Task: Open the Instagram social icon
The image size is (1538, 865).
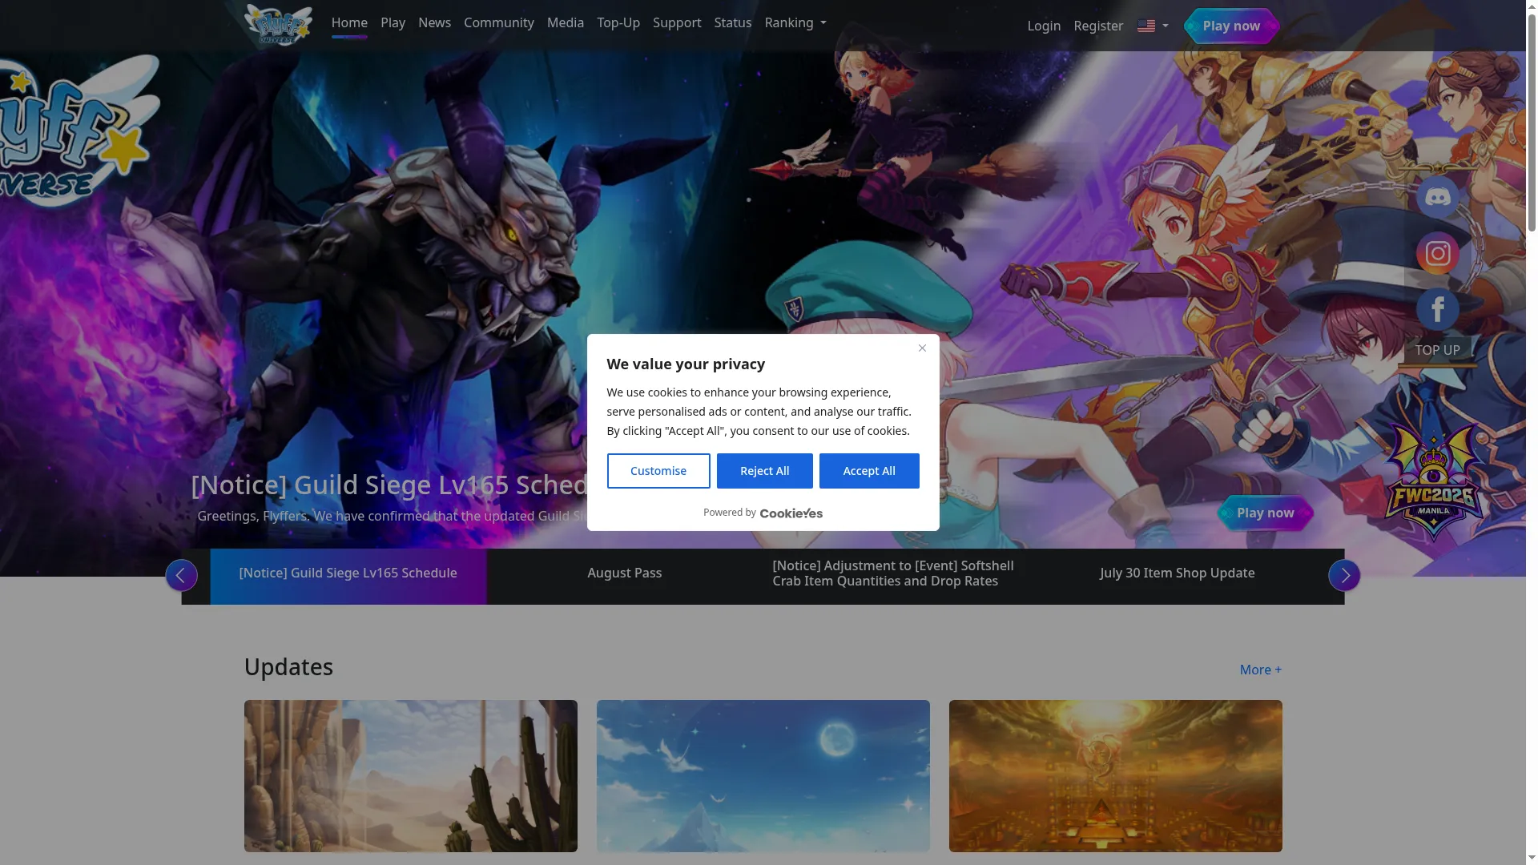Action: pyautogui.click(x=1437, y=253)
